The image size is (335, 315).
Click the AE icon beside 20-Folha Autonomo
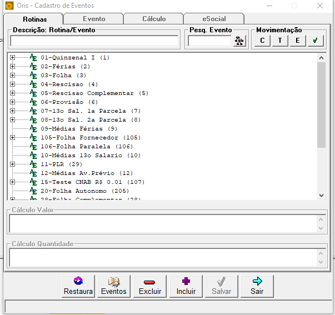pyautogui.click(x=33, y=191)
